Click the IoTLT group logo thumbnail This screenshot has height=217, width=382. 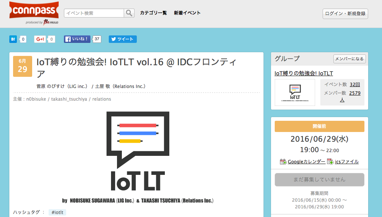(295, 92)
